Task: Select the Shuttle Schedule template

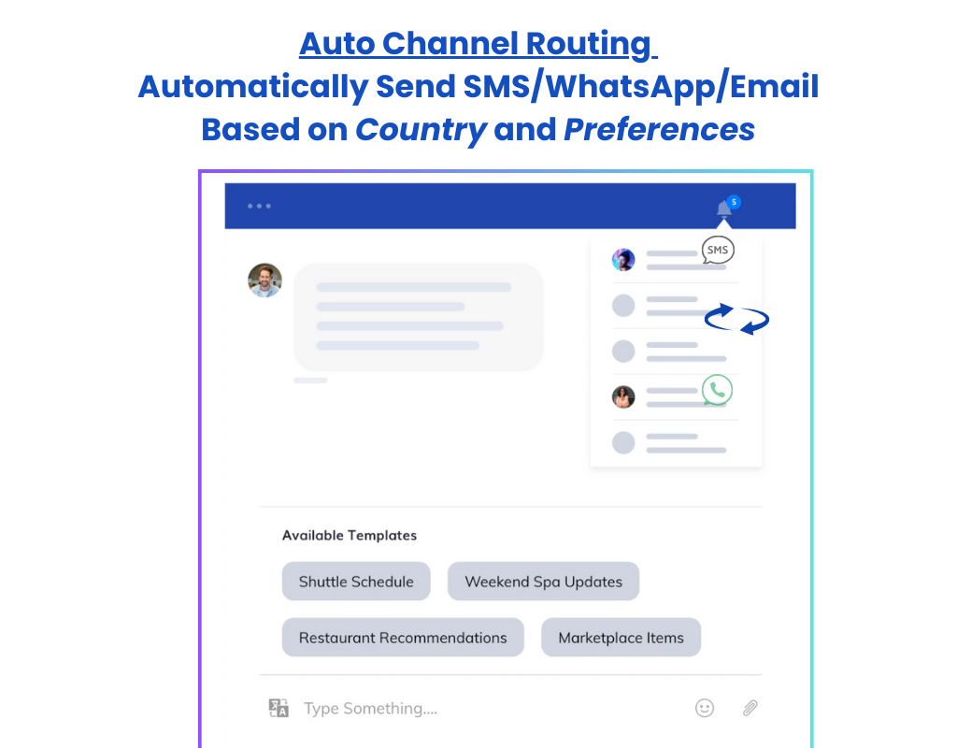Action: [x=355, y=582]
